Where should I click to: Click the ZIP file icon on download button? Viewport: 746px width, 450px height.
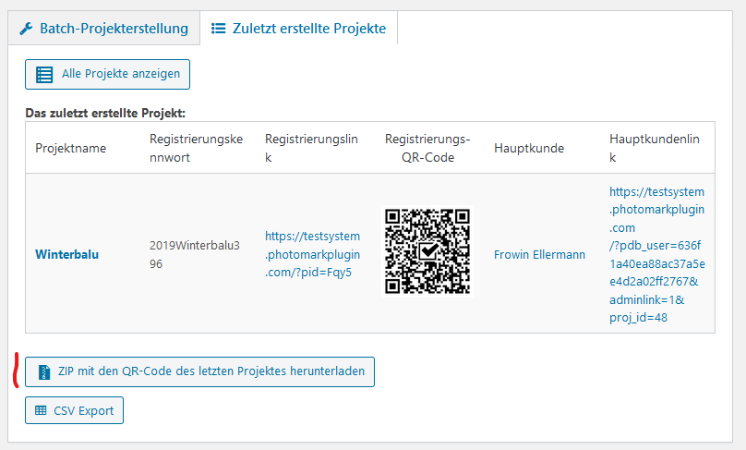43,372
